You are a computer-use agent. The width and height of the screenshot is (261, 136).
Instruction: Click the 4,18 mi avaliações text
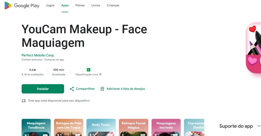click(32, 75)
